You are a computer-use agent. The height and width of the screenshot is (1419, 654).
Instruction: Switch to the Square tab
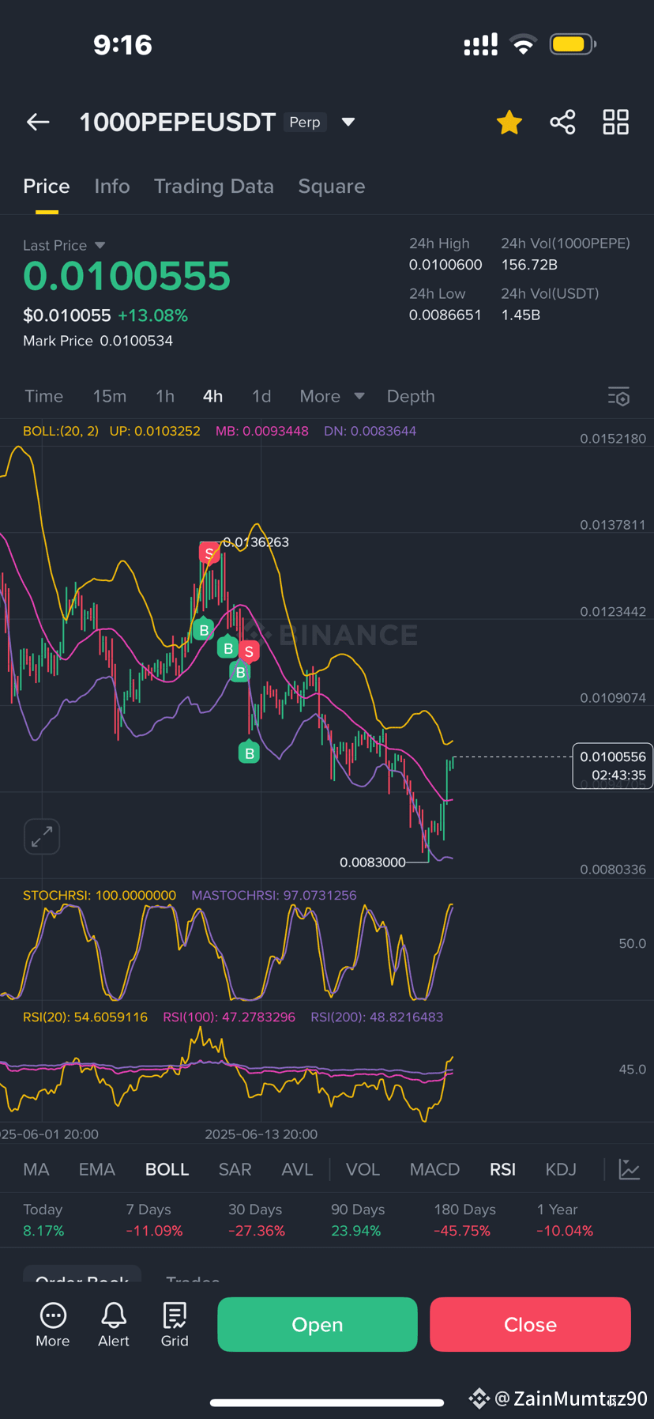(332, 186)
